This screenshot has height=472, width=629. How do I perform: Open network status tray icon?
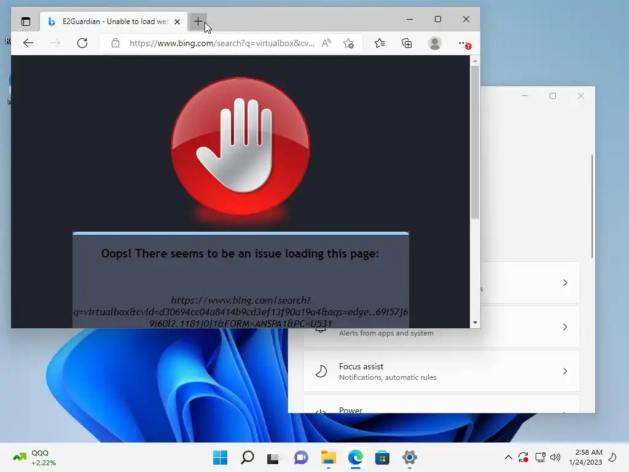tap(540, 457)
